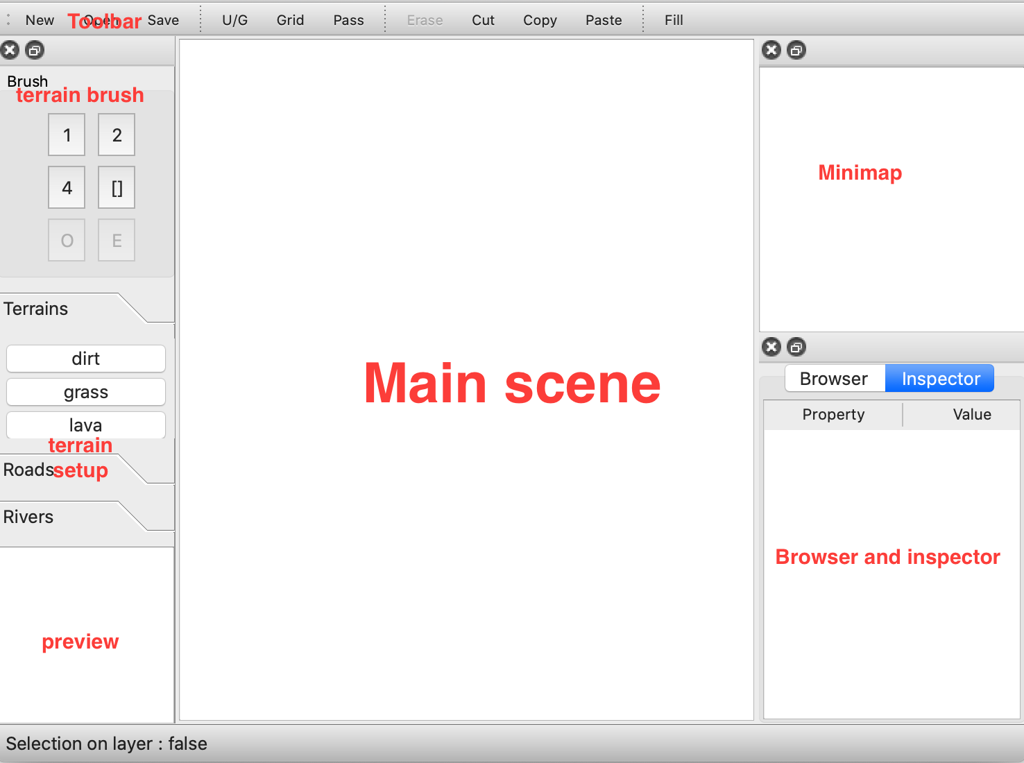Float the Minimap dock panel

(796, 50)
